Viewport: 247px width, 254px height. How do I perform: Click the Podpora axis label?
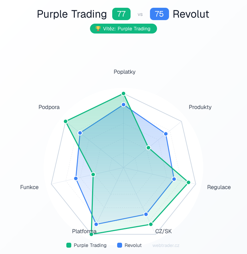[x=49, y=107]
